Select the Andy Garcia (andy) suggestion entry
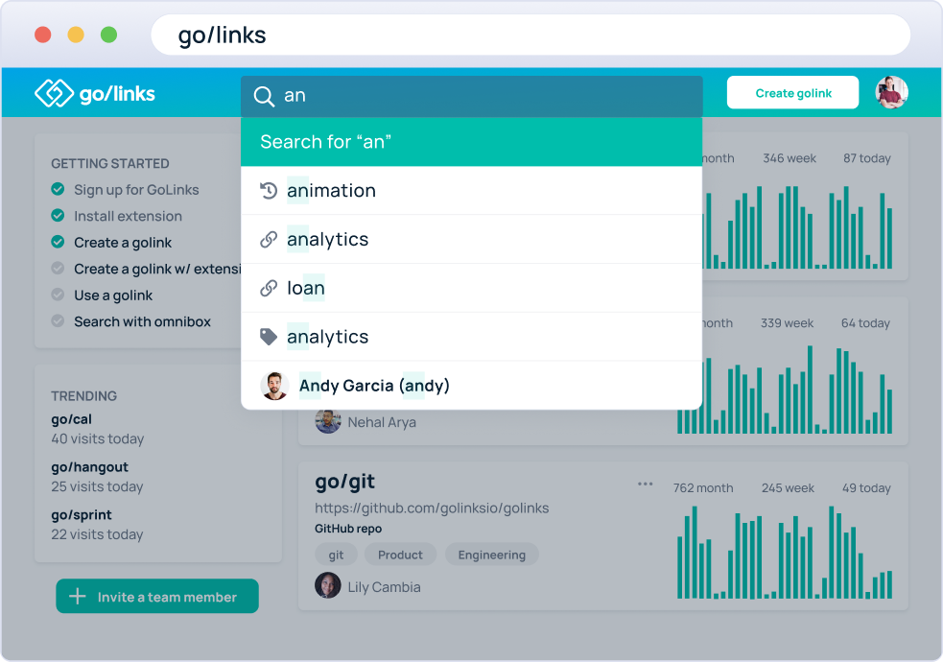 (x=374, y=385)
